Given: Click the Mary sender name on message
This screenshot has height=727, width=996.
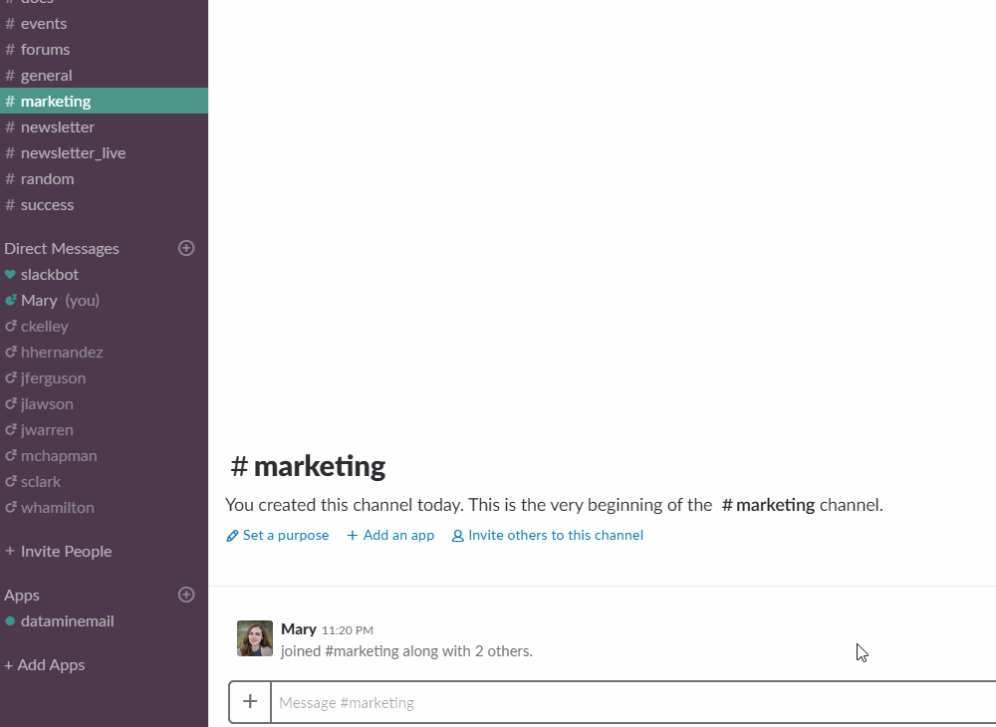Looking at the screenshot, I should click(299, 629).
